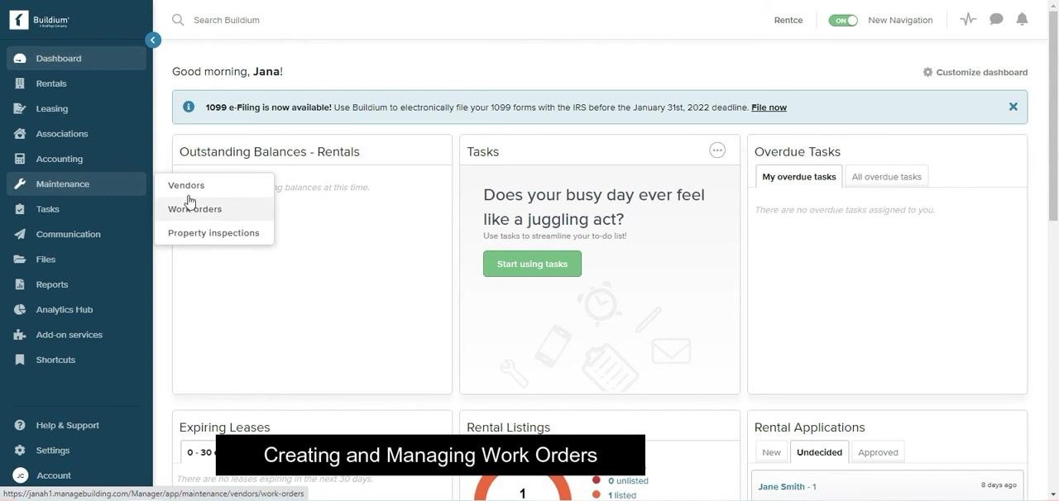Click the Accounting calculator icon

[x=20, y=159]
